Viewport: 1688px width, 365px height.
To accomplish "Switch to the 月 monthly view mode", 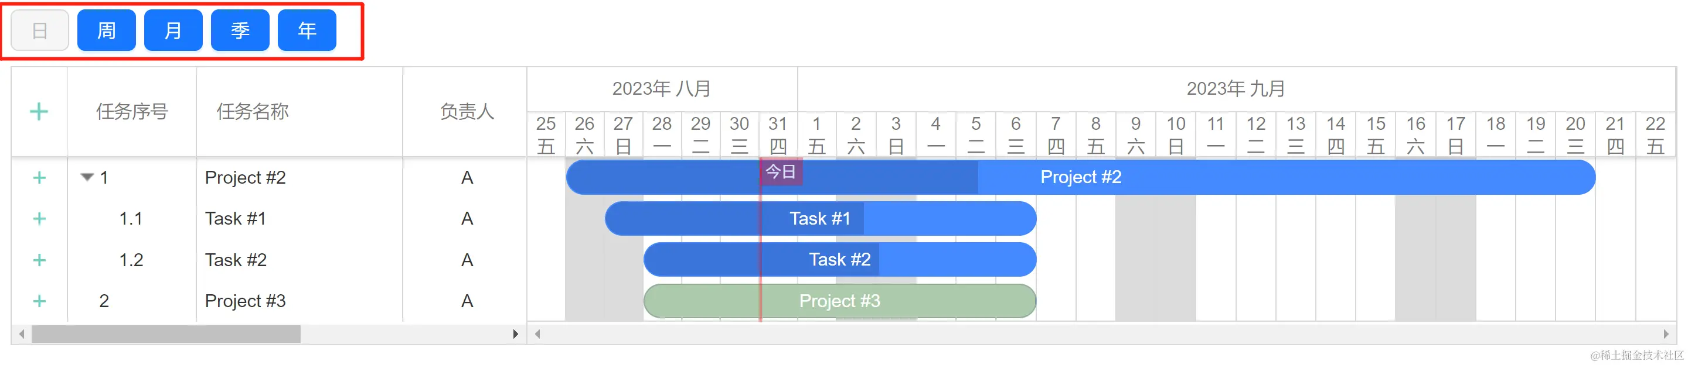I will point(173,30).
